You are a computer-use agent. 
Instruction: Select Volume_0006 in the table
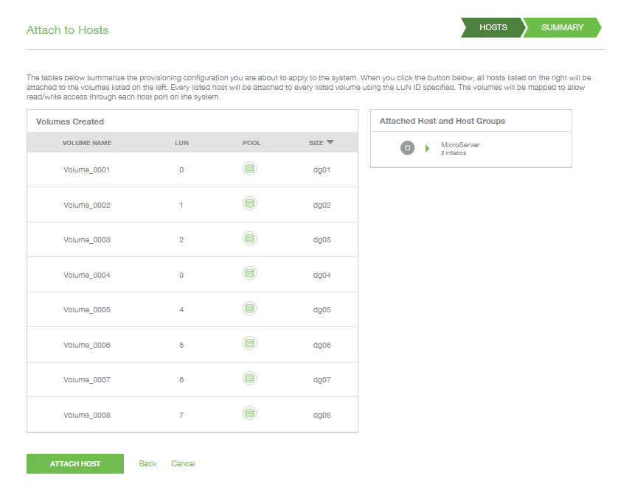coord(87,345)
